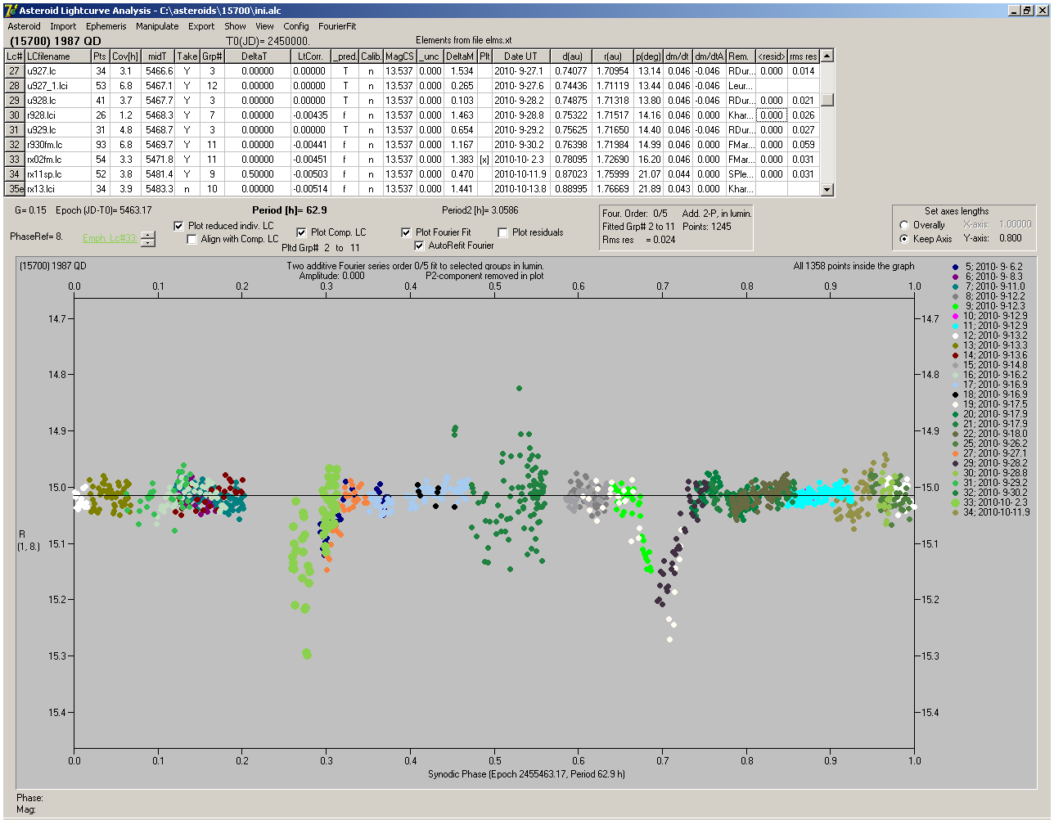The height and width of the screenshot is (820, 1054).
Task: Open the Import menu
Action: pos(63,26)
